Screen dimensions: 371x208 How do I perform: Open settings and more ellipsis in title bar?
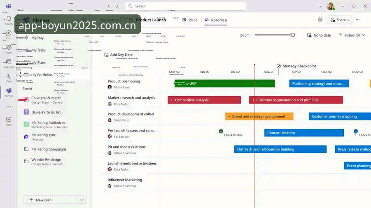tap(320, 6)
